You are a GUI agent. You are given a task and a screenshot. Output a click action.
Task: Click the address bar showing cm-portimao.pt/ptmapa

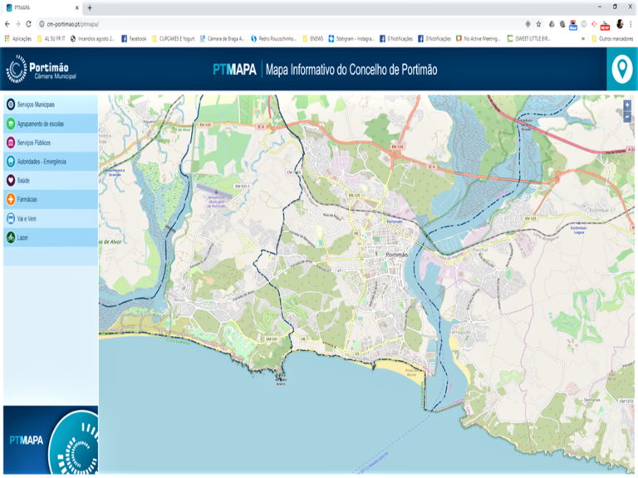click(x=249, y=24)
